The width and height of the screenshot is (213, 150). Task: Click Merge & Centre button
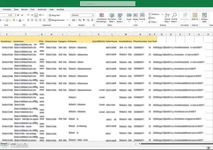click(x=57, y=20)
